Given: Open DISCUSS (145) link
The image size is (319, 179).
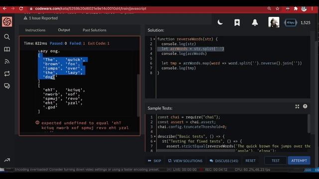Looking at the screenshot, I should point(224,161).
